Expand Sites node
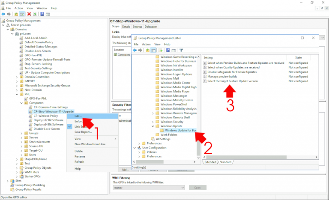Viewport: 329px width, 200px height. pyautogui.click(x=8, y=181)
